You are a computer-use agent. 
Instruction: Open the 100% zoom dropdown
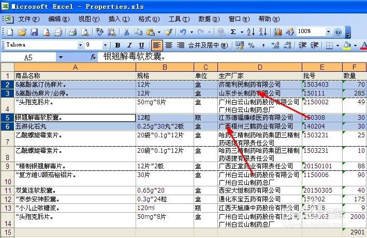328,31
